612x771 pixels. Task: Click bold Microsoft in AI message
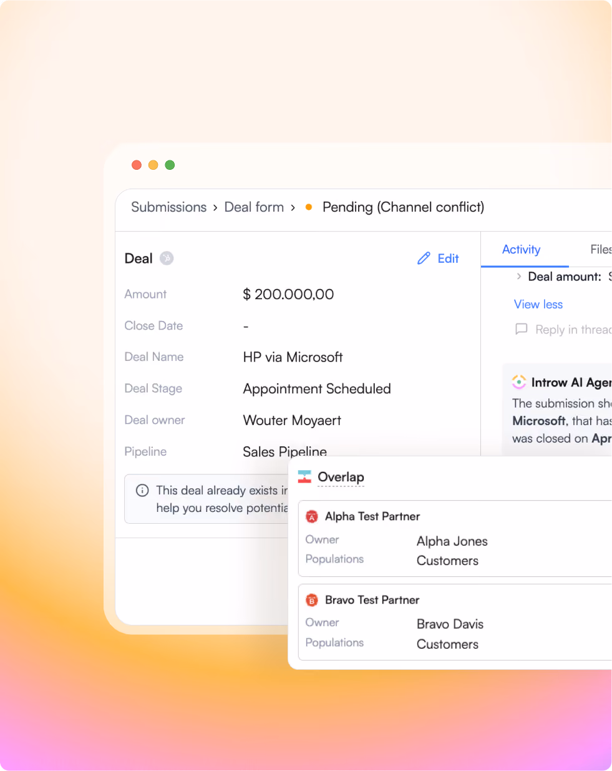coord(539,421)
